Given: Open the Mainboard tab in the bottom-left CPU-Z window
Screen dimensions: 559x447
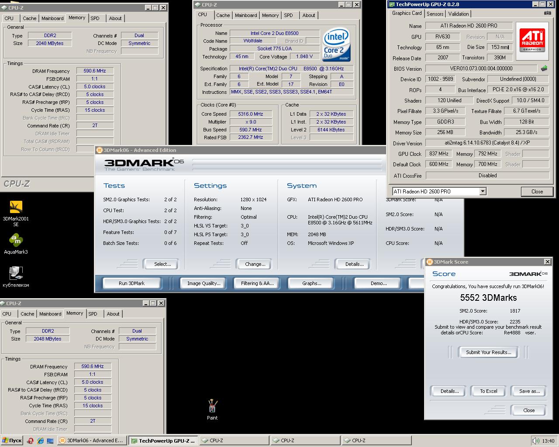Looking at the screenshot, I should pos(50,314).
